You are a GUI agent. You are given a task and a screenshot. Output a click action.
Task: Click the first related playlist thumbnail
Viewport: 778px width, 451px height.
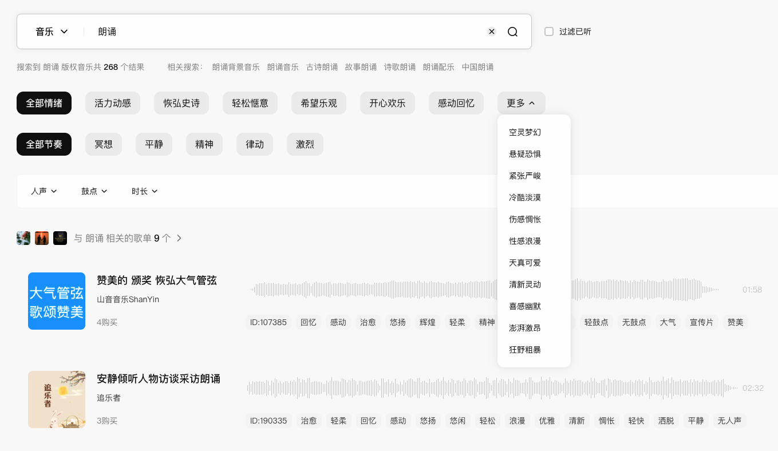(x=23, y=238)
